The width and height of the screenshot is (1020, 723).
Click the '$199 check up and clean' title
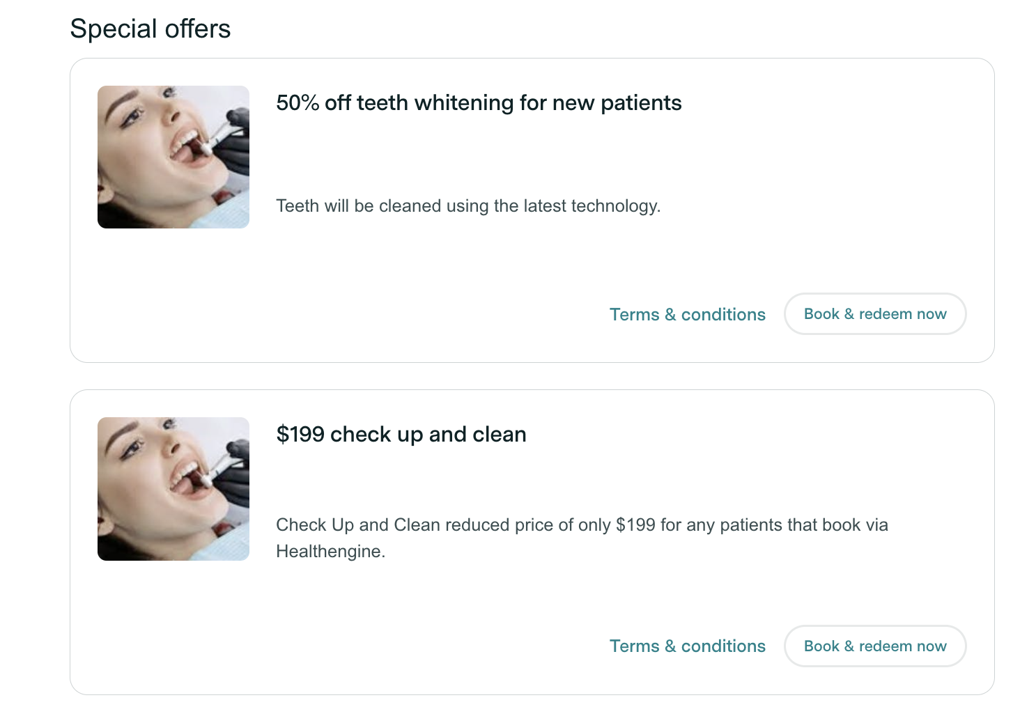tap(401, 435)
